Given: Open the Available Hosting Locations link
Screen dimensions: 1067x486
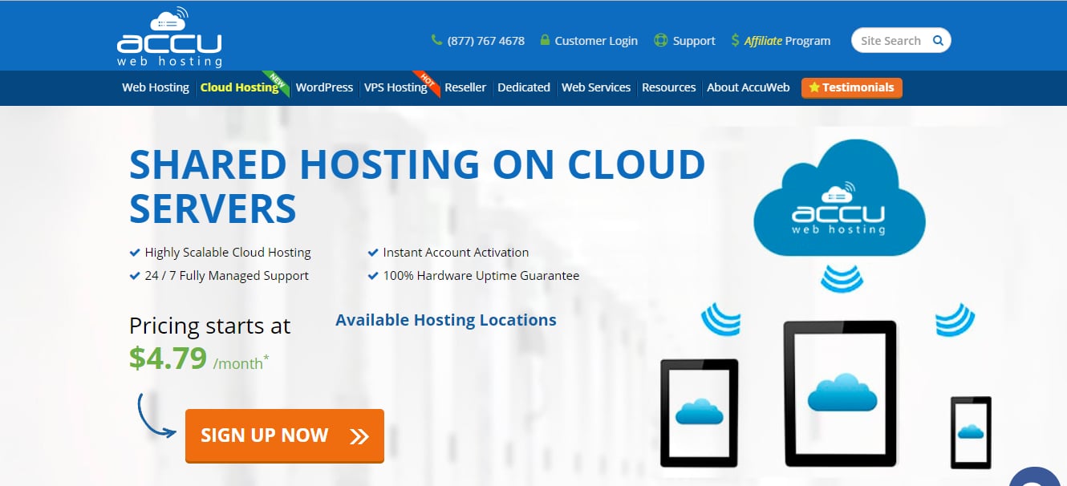Looking at the screenshot, I should [446, 319].
